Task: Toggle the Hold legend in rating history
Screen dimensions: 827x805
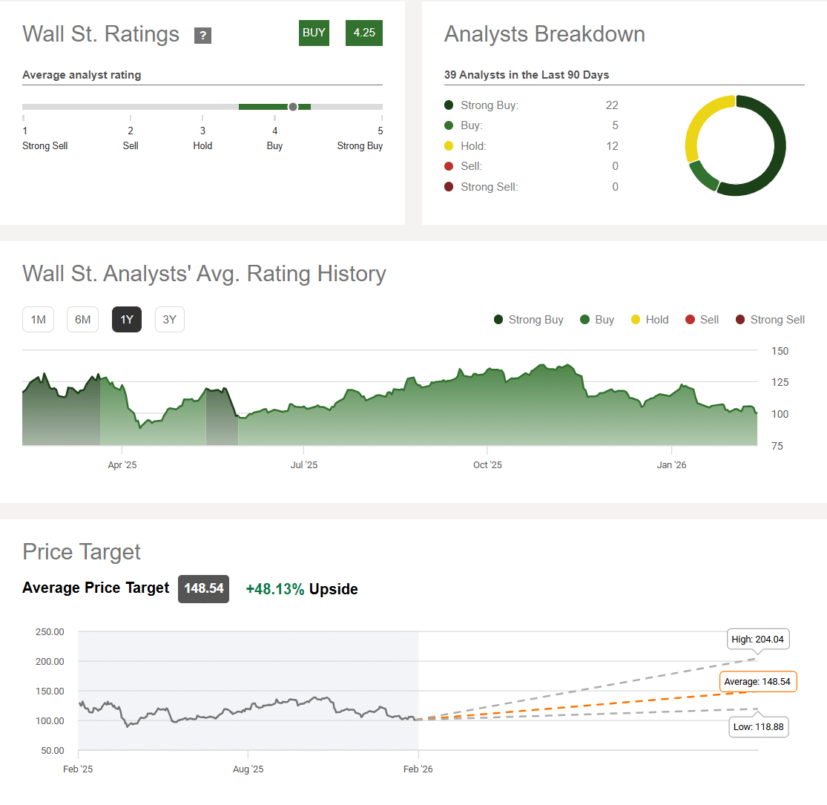Action: pos(650,320)
